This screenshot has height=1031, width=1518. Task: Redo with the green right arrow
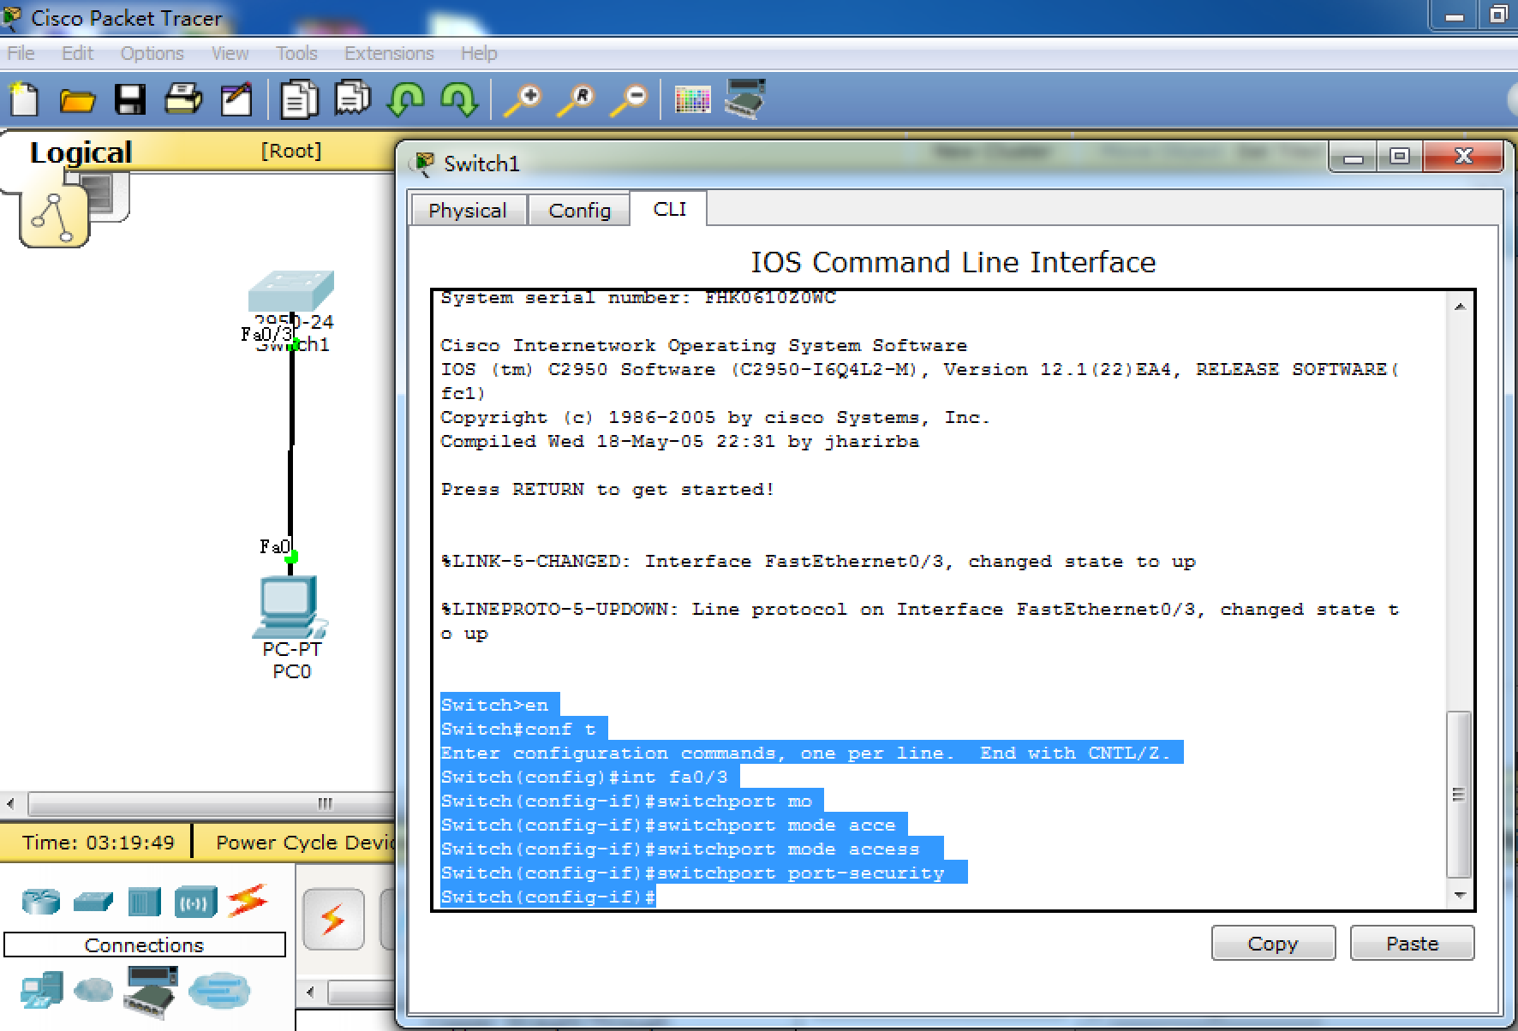click(459, 99)
